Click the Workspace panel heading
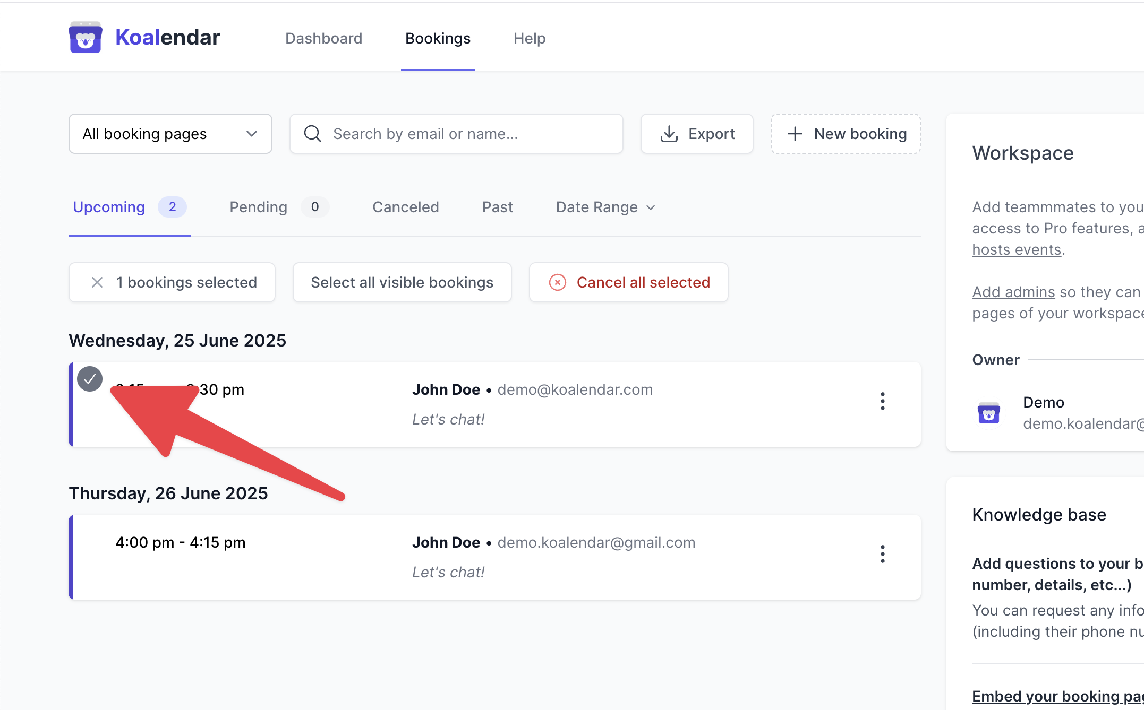1144x710 pixels. point(1023,153)
